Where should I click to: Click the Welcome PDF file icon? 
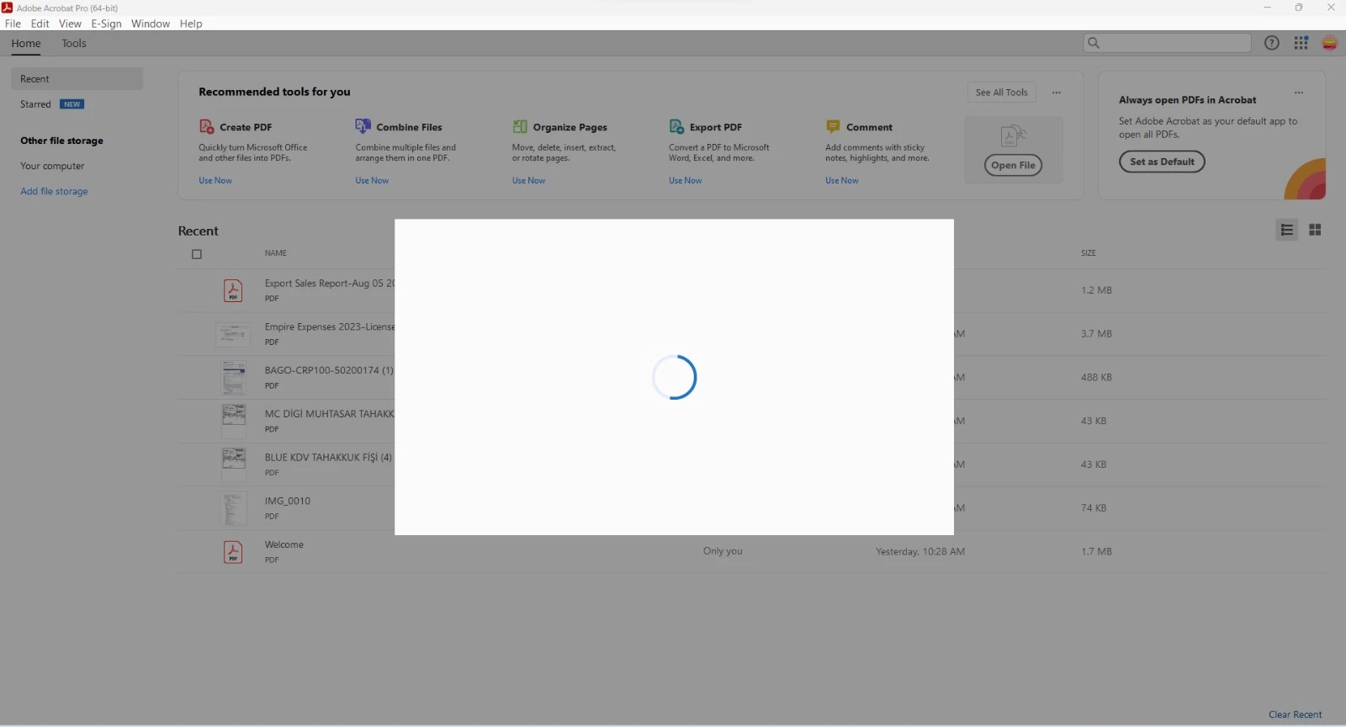pos(233,552)
